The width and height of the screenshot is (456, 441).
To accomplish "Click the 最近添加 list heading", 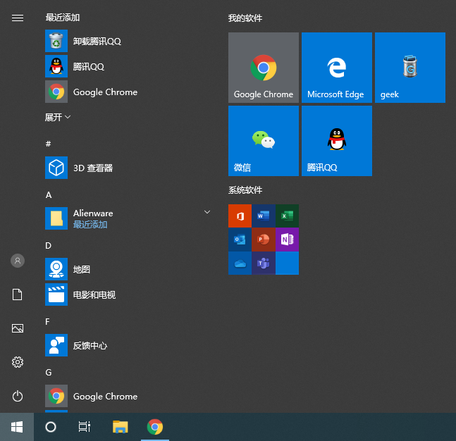I will point(63,18).
